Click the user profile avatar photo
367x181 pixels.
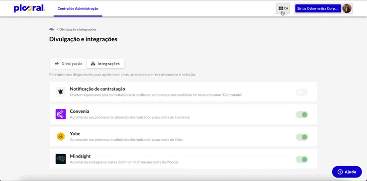347,8
